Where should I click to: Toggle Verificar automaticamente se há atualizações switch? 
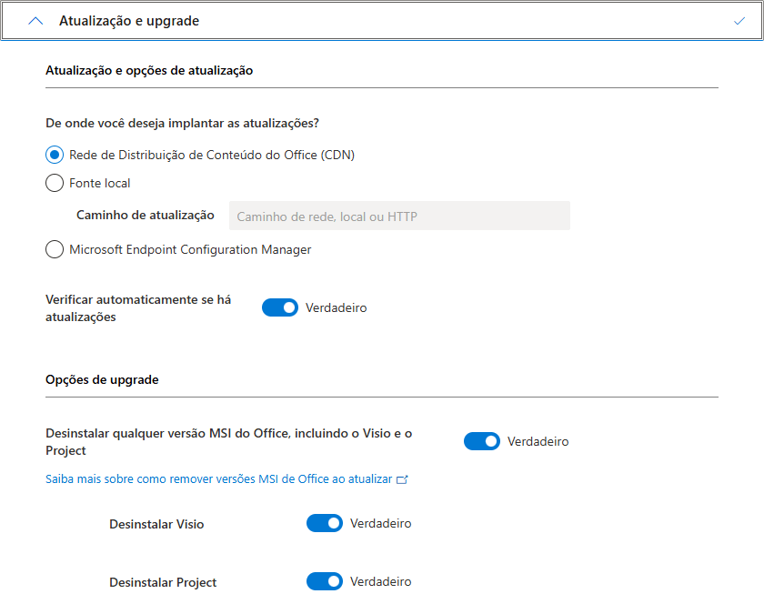tap(280, 307)
